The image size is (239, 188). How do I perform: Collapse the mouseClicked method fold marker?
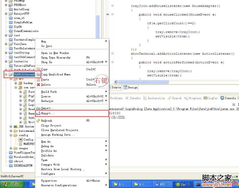coord(112,14)
